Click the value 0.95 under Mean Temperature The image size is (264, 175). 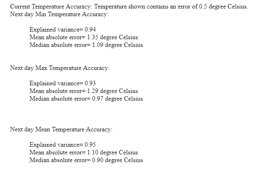click(90, 145)
